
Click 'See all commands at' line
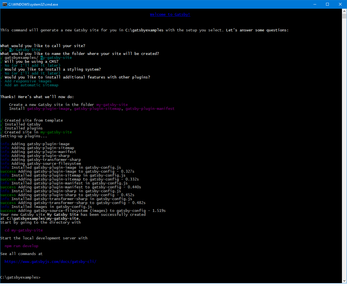tap(22, 254)
